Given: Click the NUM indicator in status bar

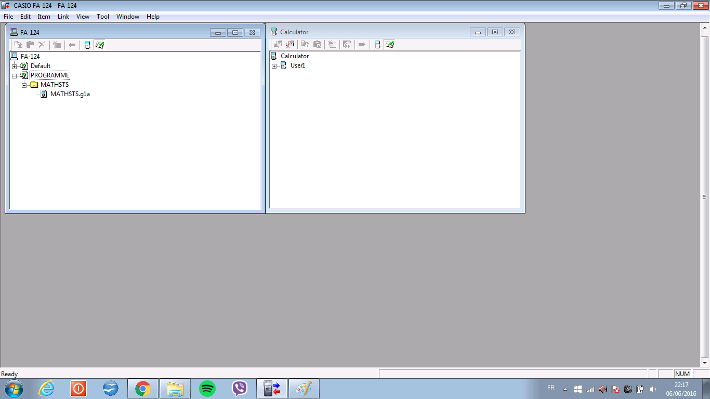Looking at the screenshot, I should [x=682, y=374].
